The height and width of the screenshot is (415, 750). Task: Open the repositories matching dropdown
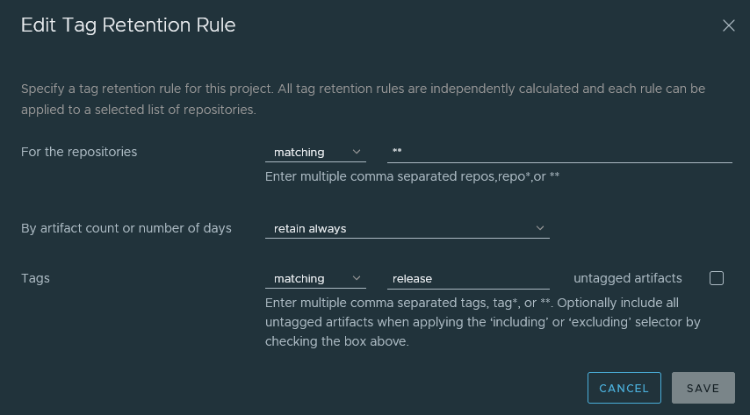click(x=314, y=153)
